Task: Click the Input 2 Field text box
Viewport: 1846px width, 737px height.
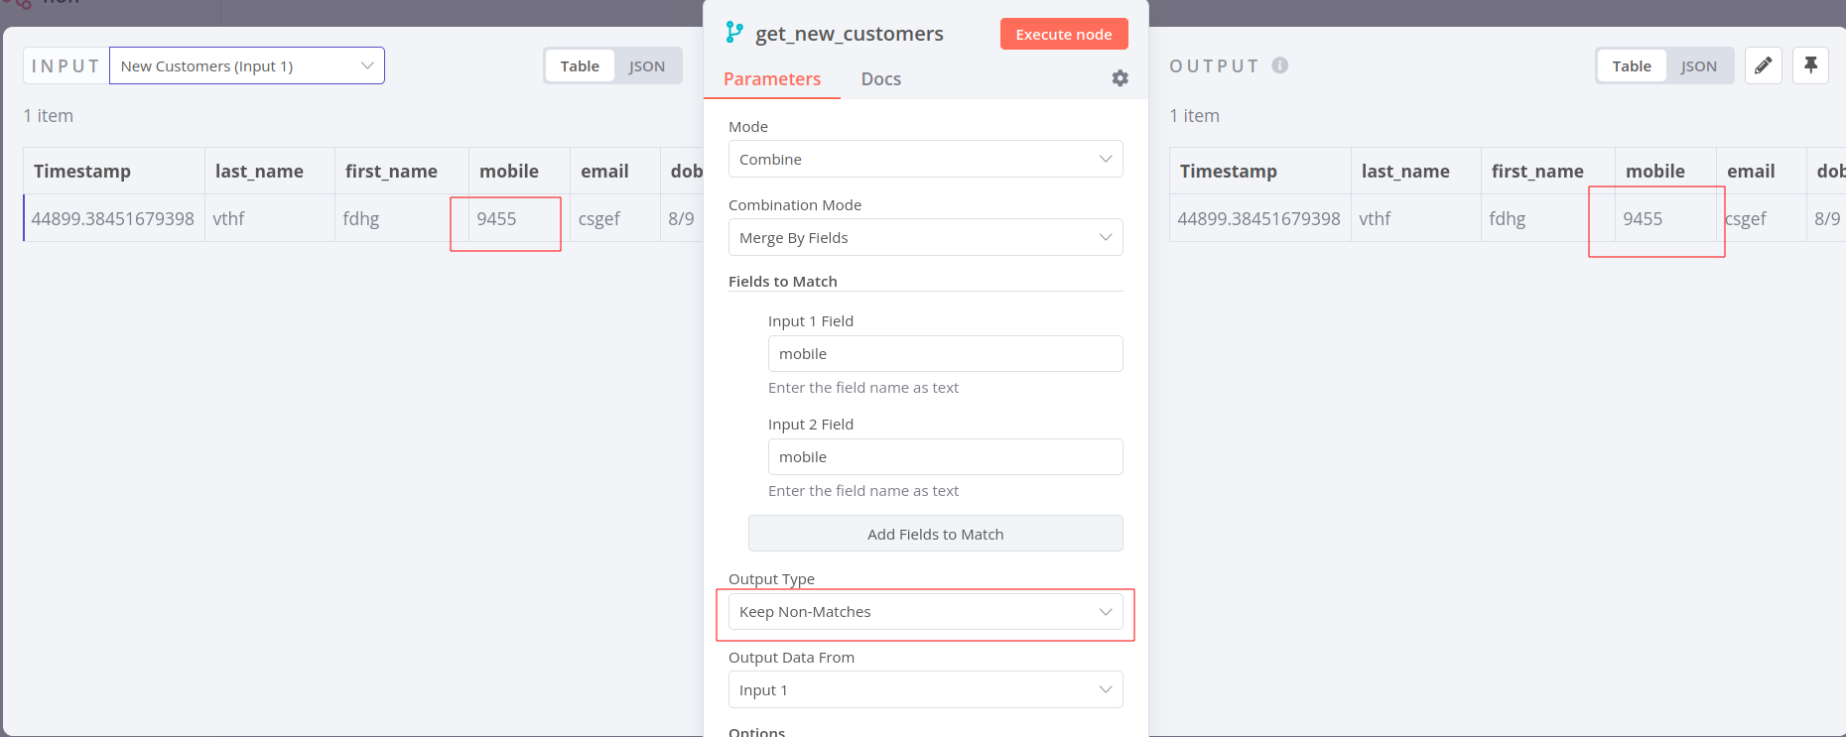Action: [x=946, y=457]
